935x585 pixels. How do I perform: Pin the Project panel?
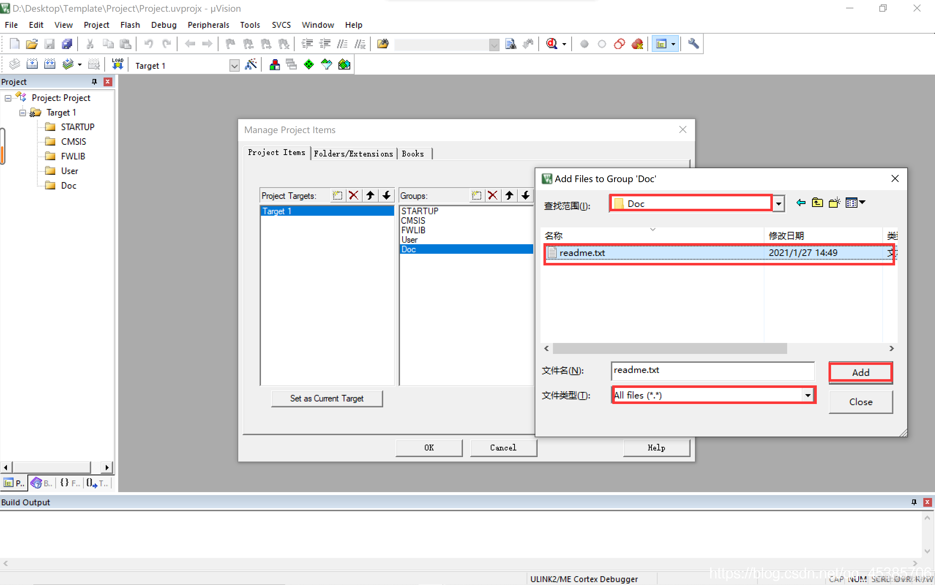pos(94,82)
